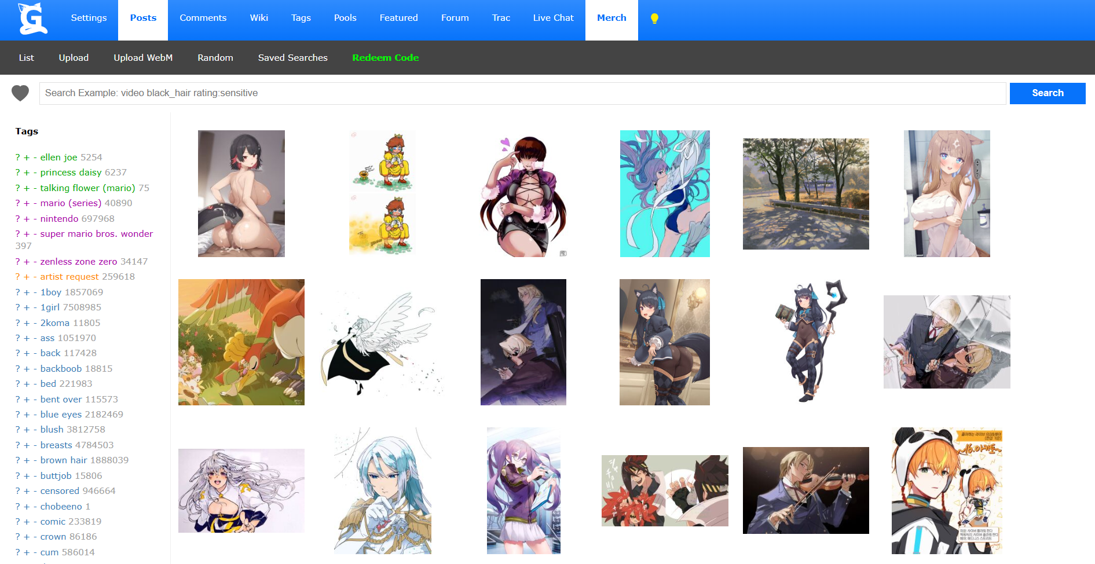Open the Pools page

tap(345, 18)
